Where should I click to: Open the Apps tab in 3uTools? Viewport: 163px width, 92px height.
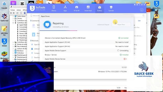click(65, 8)
